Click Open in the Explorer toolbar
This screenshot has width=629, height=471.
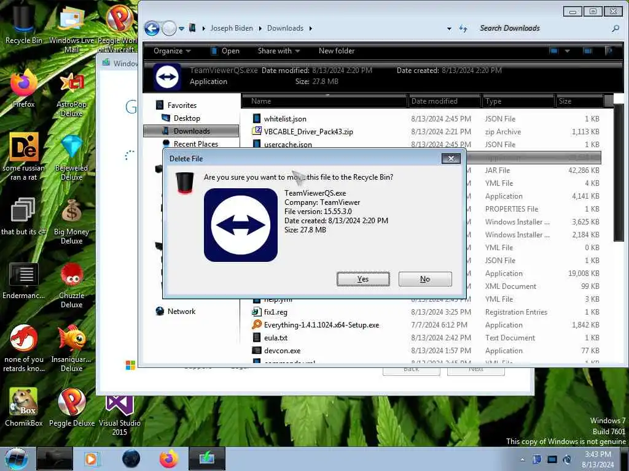point(225,51)
